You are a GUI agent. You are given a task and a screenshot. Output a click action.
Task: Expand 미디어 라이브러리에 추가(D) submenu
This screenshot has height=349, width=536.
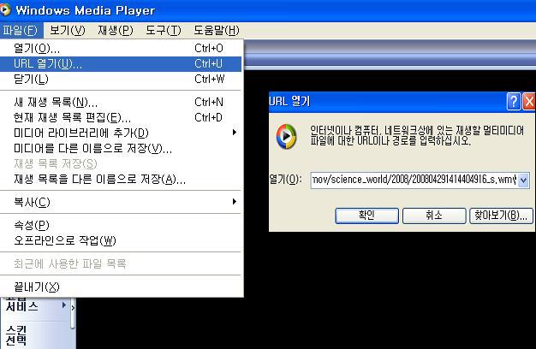pos(121,133)
